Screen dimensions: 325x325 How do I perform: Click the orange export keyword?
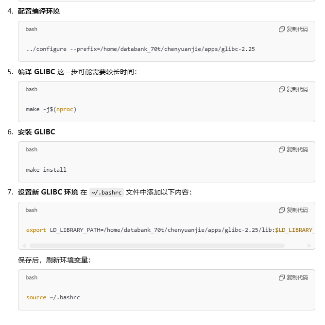[36, 230]
